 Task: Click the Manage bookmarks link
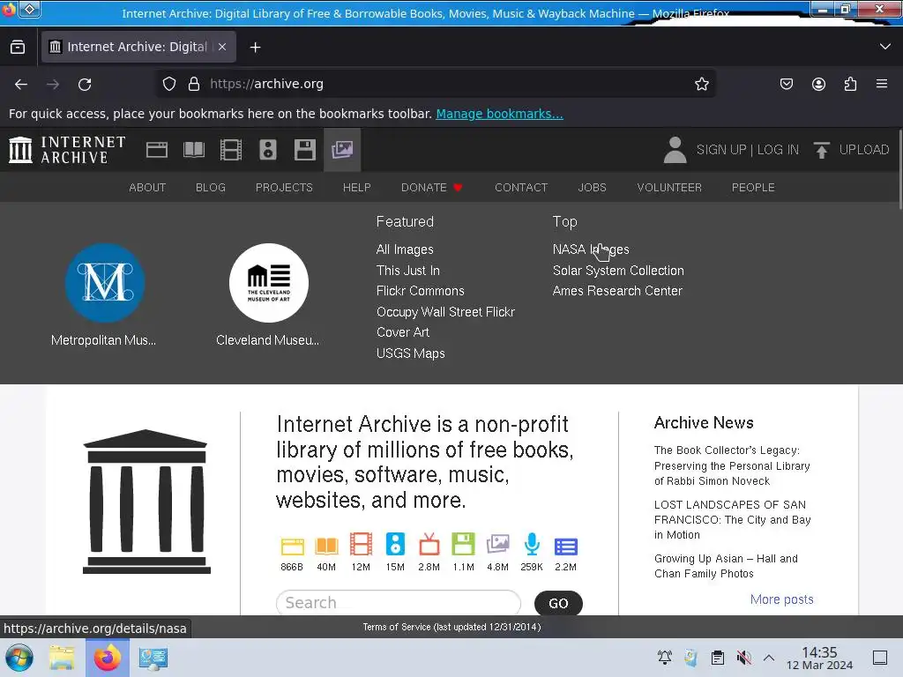(x=499, y=114)
